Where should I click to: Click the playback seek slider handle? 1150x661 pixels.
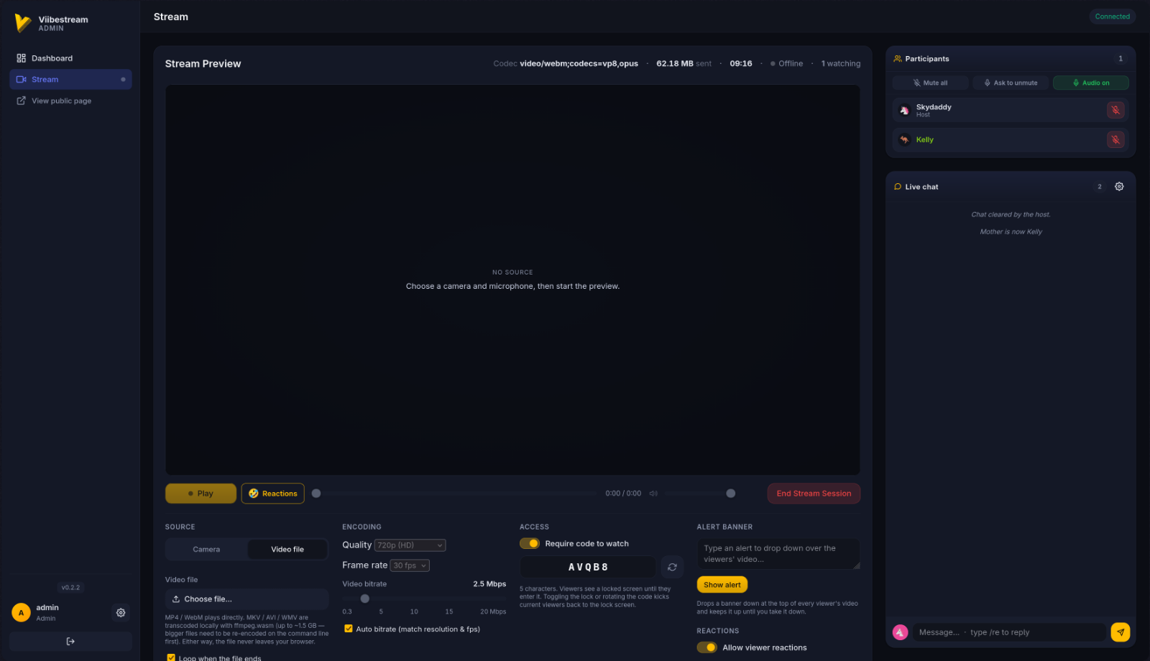pos(316,494)
